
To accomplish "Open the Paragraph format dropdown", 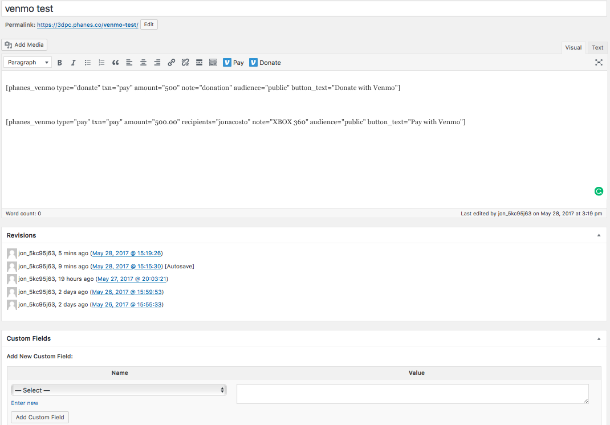I will point(27,62).
